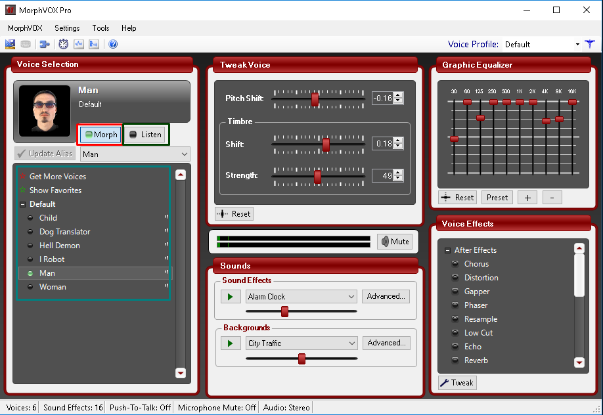Enable the Gapper effect
The height and width of the screenshot is (415, 603).
coord(455,292)
